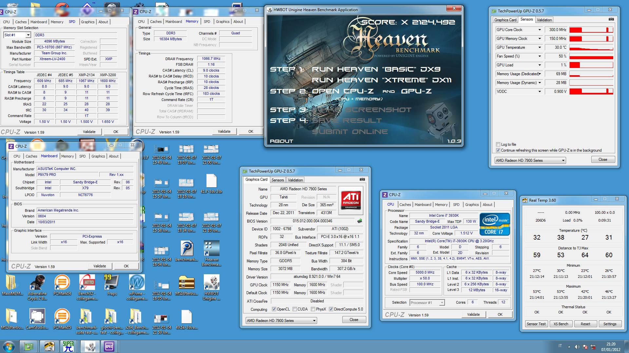Open GPU selector in GPU-Z Sensors window
629x353 pixels.
coord(530,160)
